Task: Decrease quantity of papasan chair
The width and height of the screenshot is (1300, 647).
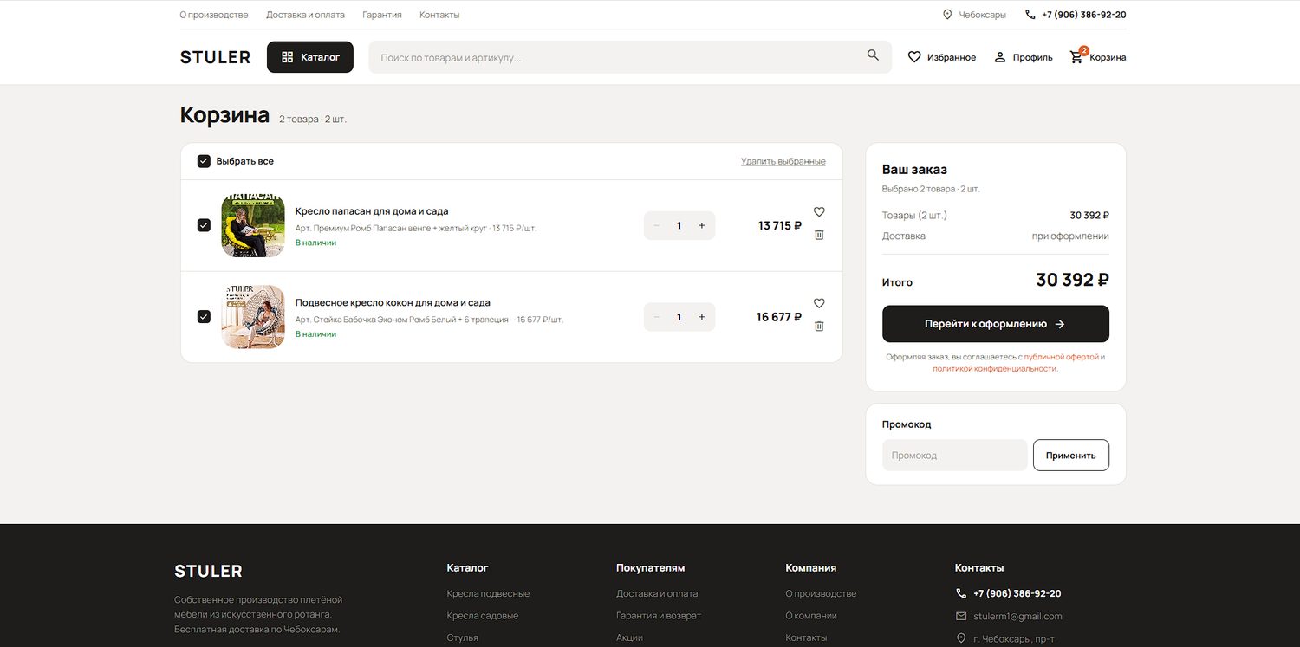Action: click(657, 226)
